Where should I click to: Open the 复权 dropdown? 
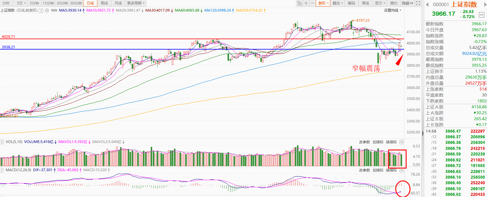(x=323, y=3)
